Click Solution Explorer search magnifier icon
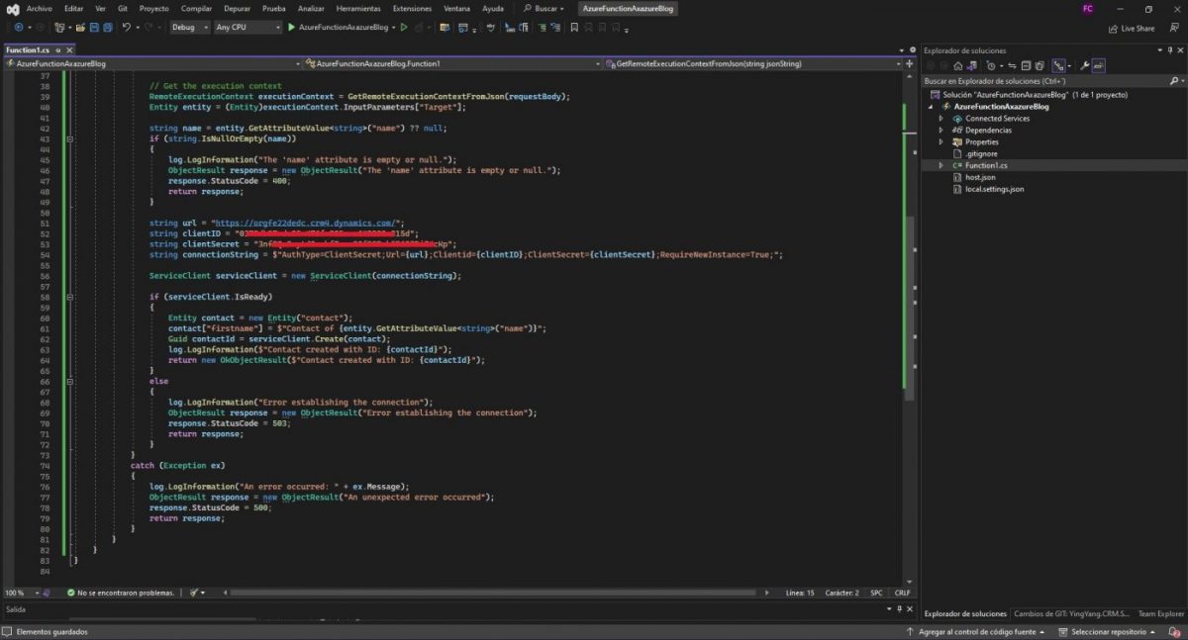1188x640 pixels. [1174, 81]
